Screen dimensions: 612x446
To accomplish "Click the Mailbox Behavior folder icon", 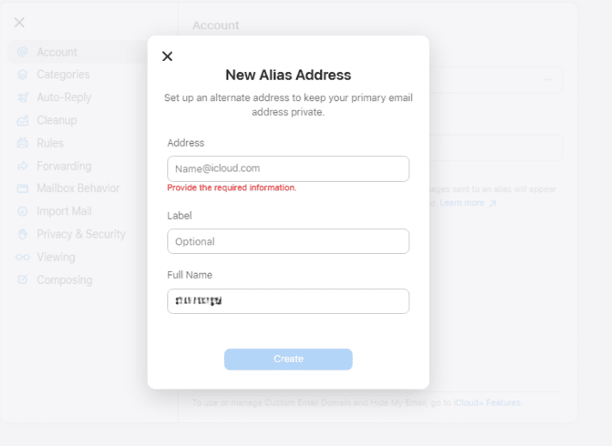I will click(22, 189).
